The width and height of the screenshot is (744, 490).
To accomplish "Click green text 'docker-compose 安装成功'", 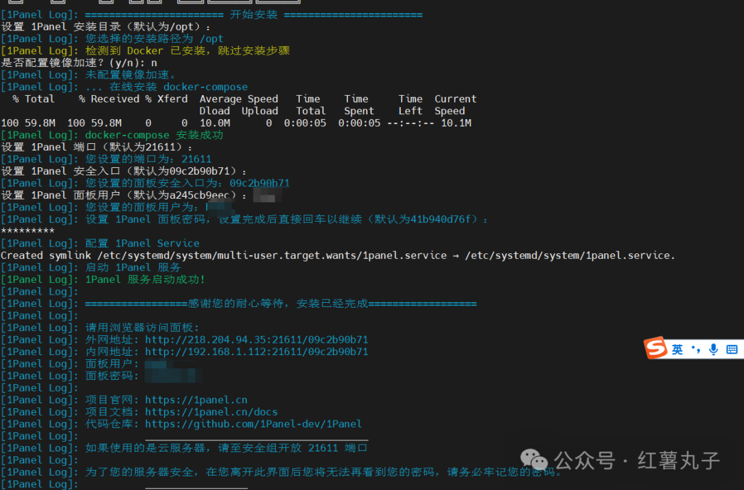I will tap(154, 135).
